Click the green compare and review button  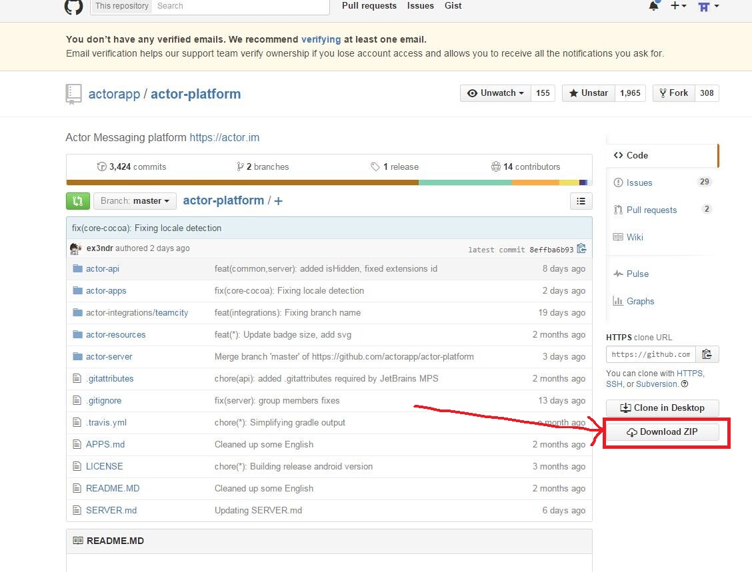pos(78,200)
